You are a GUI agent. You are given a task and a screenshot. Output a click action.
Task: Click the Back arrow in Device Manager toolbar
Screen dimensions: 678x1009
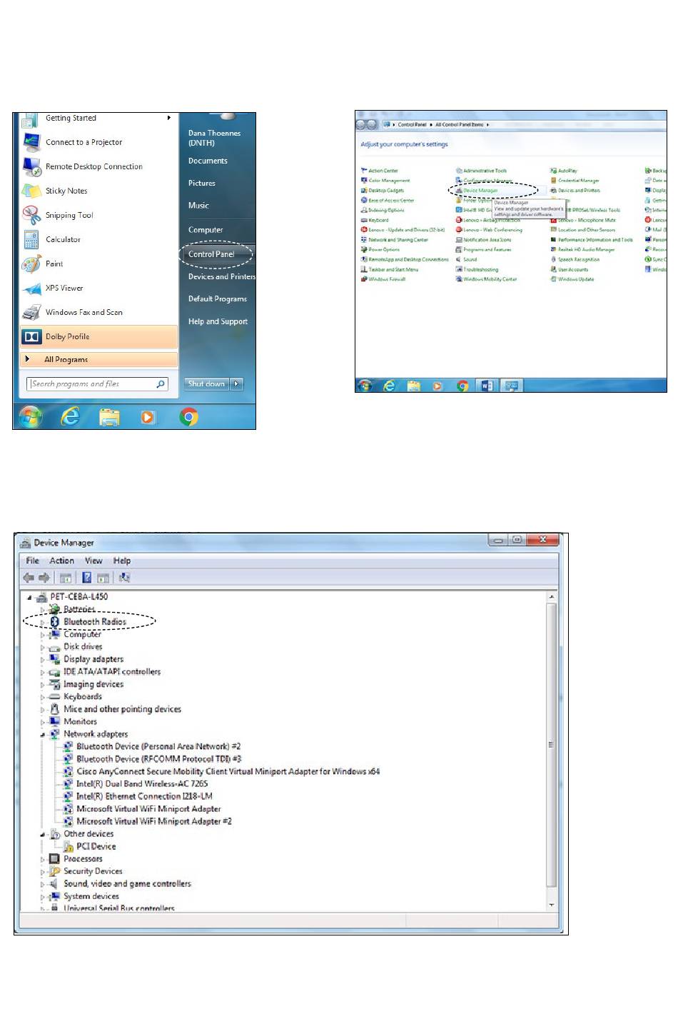(x=29, y=578)
